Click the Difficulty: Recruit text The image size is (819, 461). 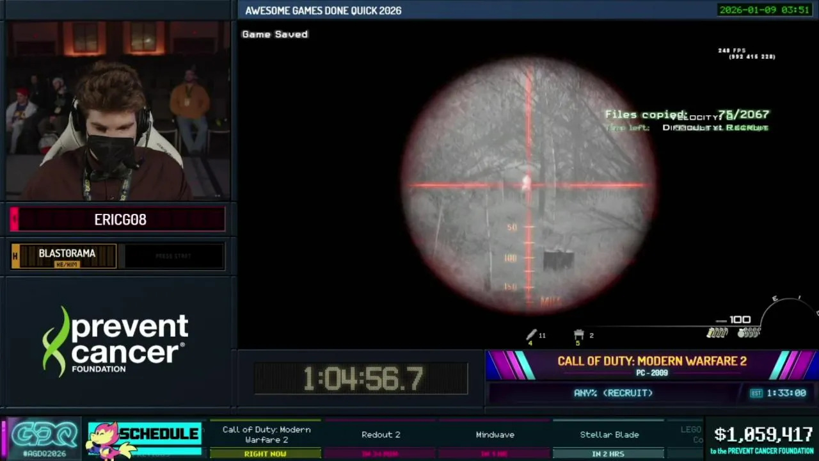point(715,127)
